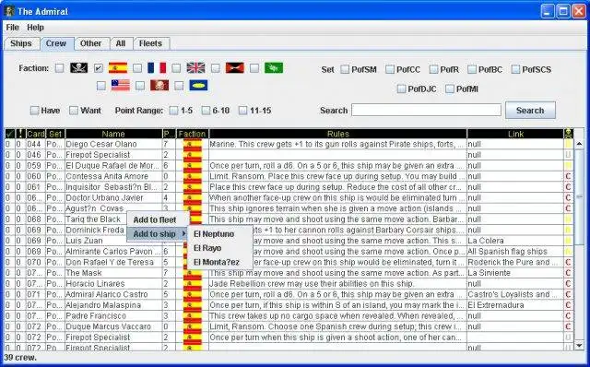
Task: Sort by the Name column header
Action: coord(113,134)
